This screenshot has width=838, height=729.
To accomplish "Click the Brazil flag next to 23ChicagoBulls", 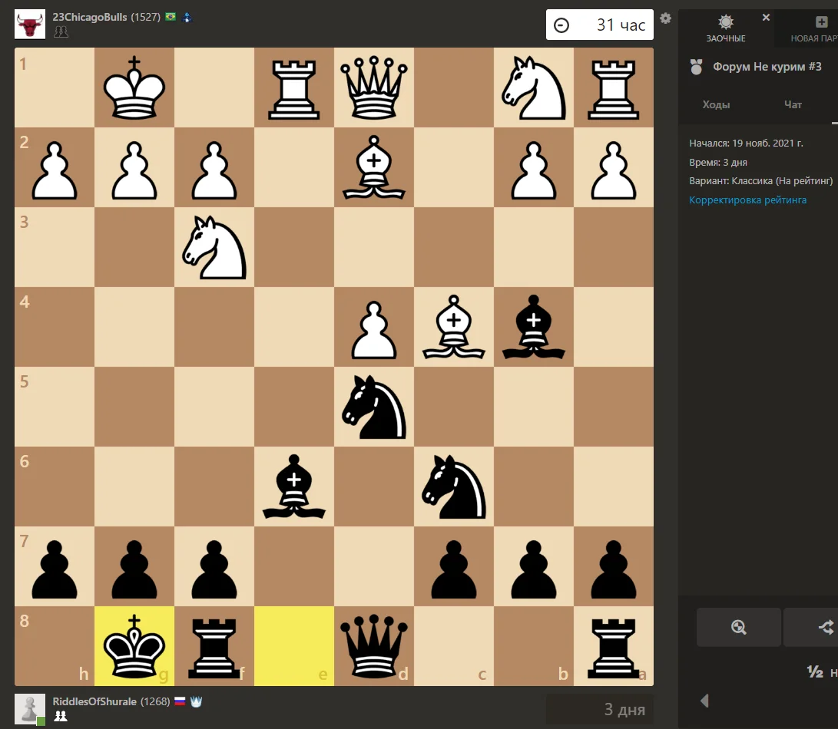I will coord(171,17).
